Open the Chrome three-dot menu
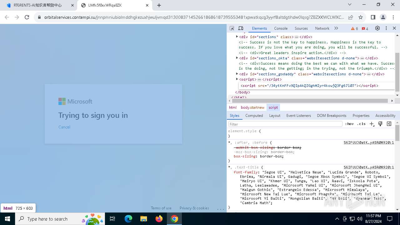This screenshot has height=225, width=400. click(x=393, y=17)
